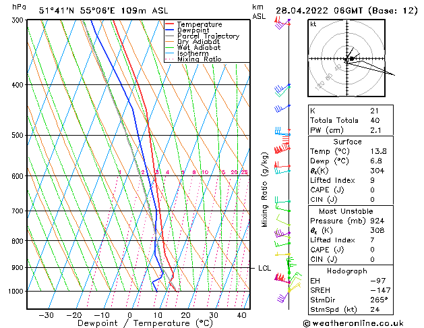Click the black storm motion dot in hodograph

352,59
